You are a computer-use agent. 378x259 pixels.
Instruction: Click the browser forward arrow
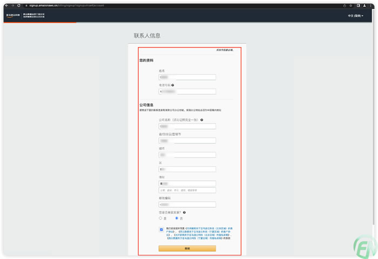point(12,5)
